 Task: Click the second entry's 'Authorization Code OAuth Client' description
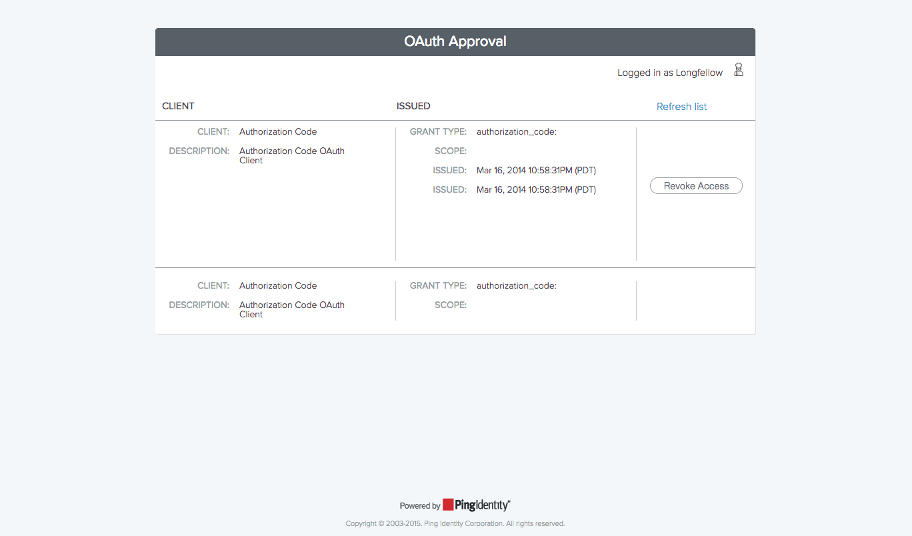point(291,309)
